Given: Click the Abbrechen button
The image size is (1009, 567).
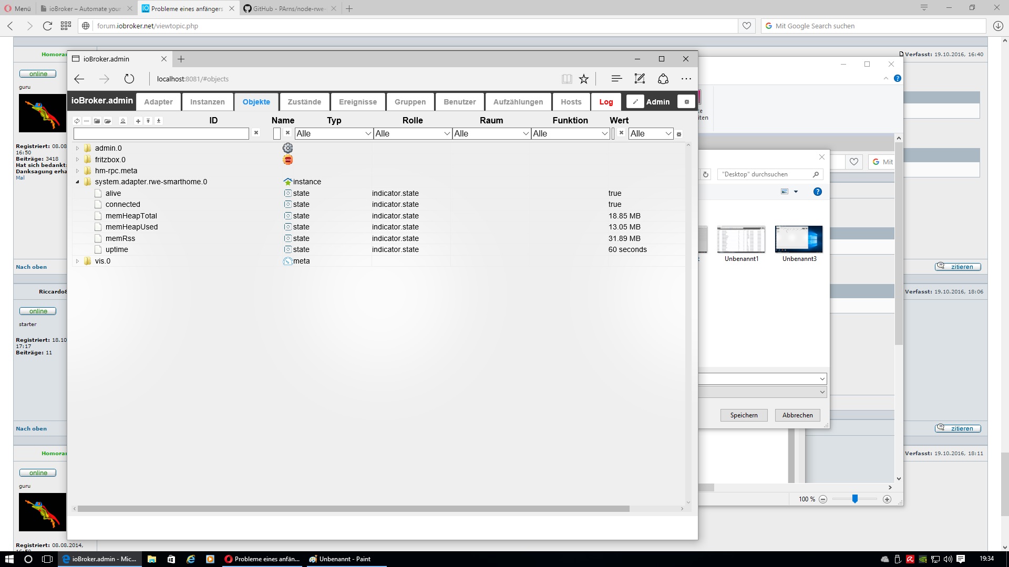Looking at the screenshot, I should pos(797,415).
